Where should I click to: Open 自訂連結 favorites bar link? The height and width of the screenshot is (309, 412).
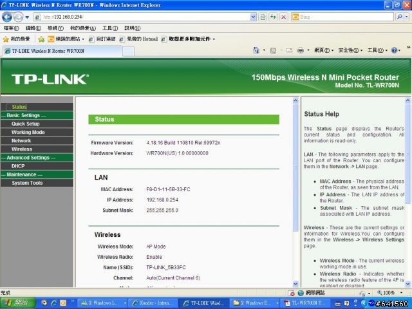click(102, 39)
